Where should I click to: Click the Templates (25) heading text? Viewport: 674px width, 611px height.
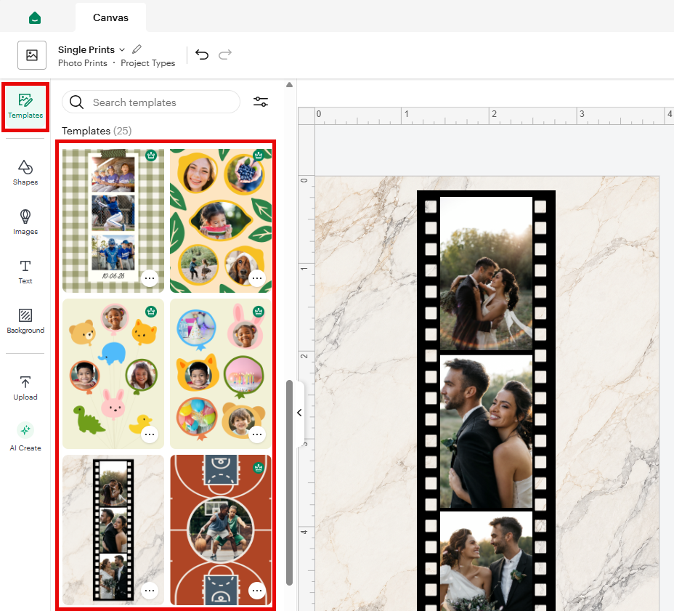pyautogui.click(x=97, y=131)
